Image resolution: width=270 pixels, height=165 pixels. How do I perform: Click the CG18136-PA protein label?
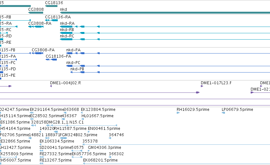58,56
